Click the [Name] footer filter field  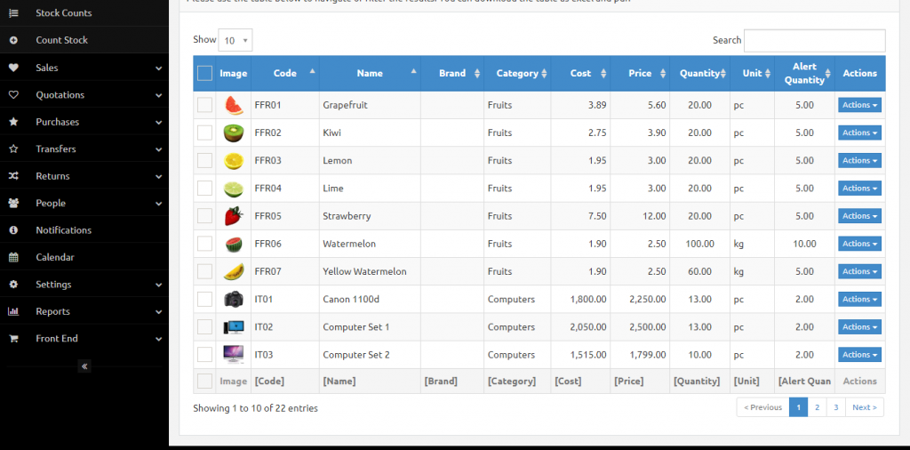(370, 381)
